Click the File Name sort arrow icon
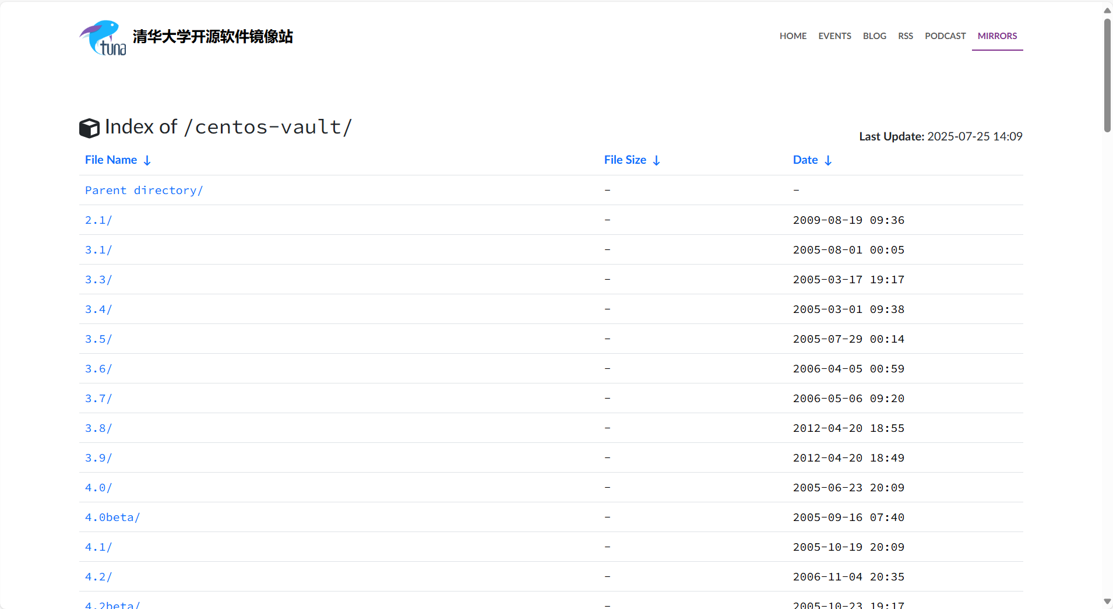Screen dimensions: 1113x609 (x=147, y=161)
